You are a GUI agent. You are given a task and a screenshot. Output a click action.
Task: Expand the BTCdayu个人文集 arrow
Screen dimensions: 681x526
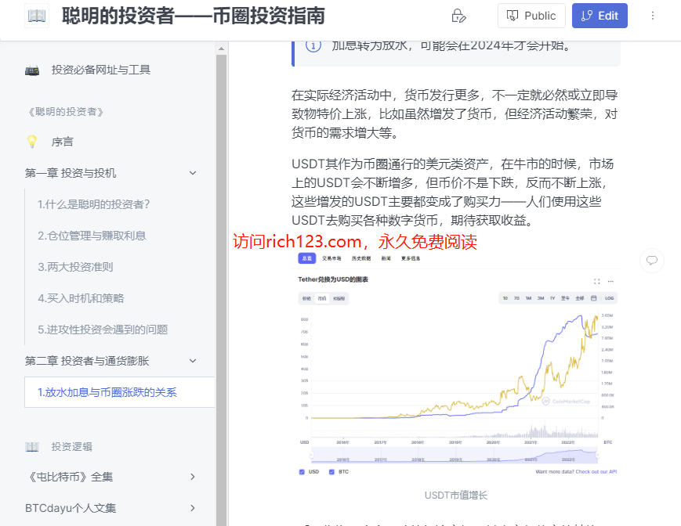click(193, 508)
